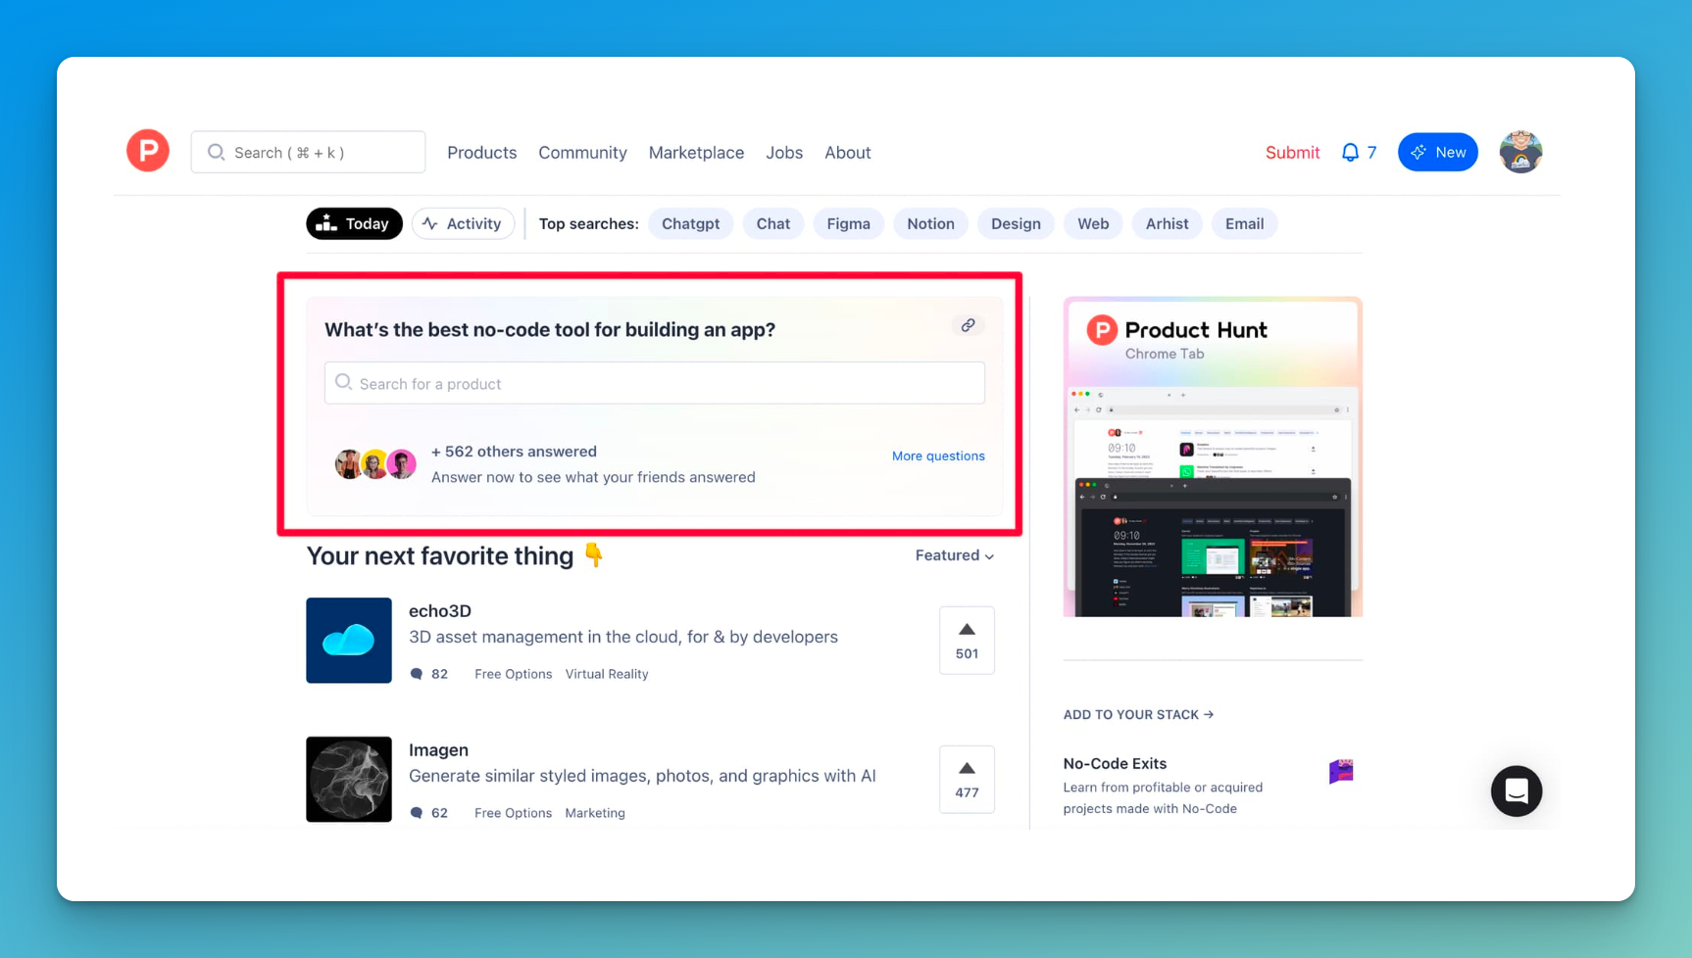
Task: Open echo3D cloud thumbnail
Action: pyautogui.click(x=349, y=641)
